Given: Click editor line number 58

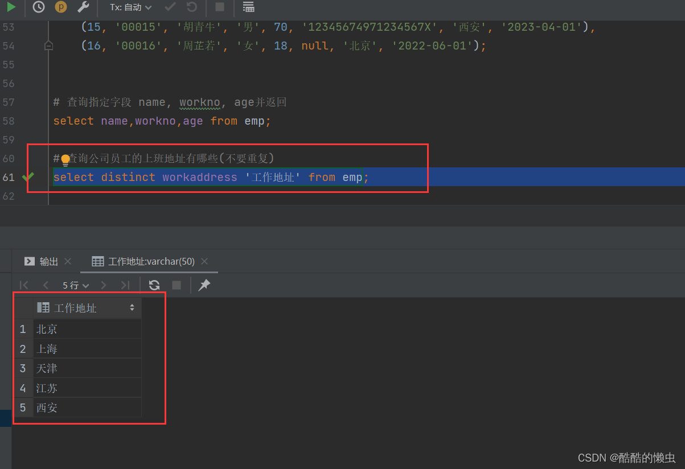Looking at the screenshot, I should point(9,121).
